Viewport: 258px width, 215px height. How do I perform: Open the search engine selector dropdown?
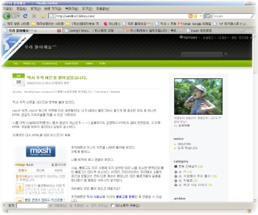[x=209, y=16]
